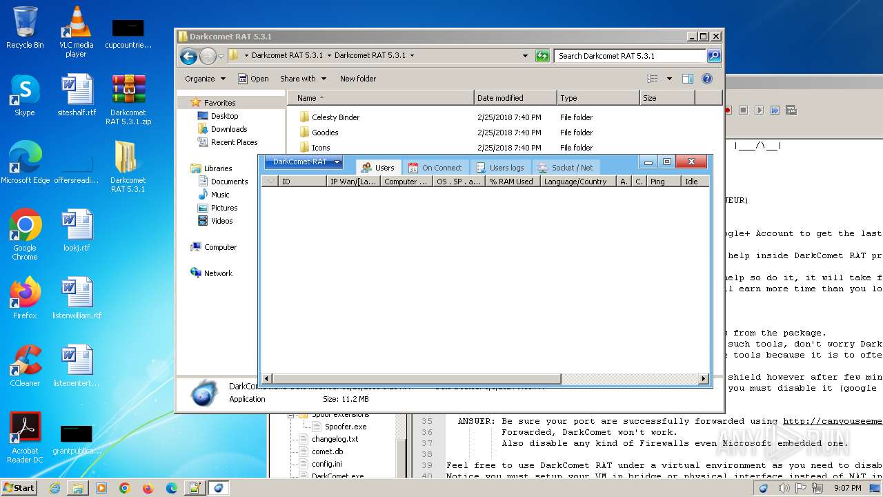
Task: Open the Socket / Net tab
Action: point(565,168)
